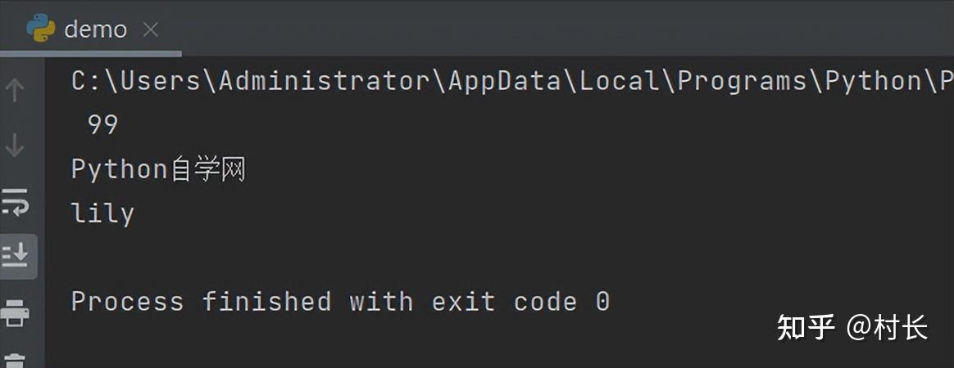Click the highlighted underline beneath demo tab
This screenshot has height=368, width=954.
[91, 53]
